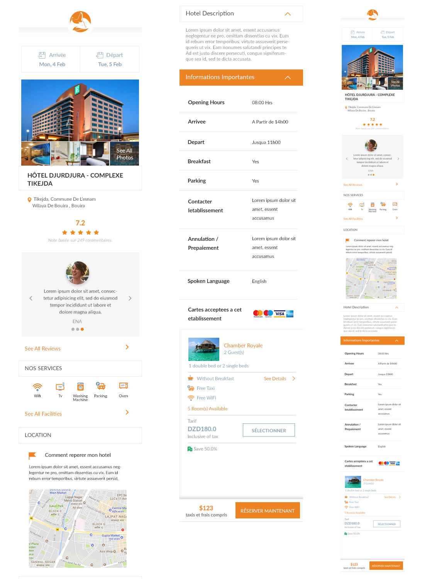437x579 pixels.
Task: Click the Chamber Royale overwater bungalow thumbnail
Action: [x=204, y=349]
